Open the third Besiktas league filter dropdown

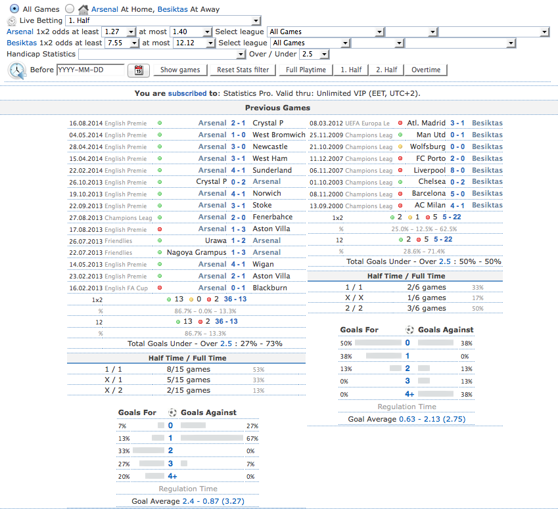coord(460,43)
